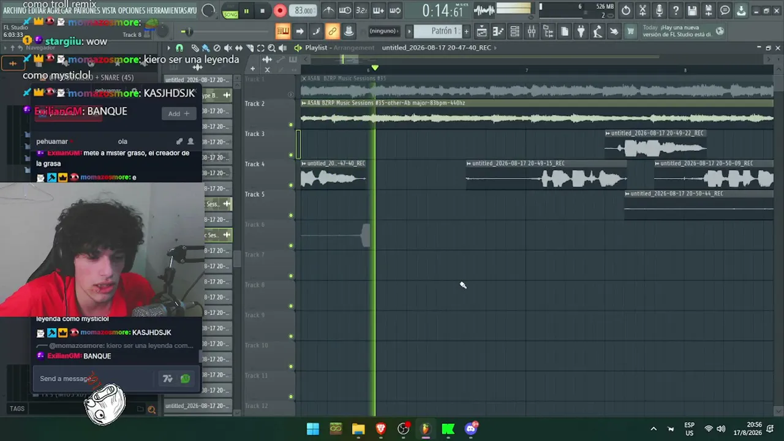784x441 pixels.
Task: Mute Track 5 using its green light
Action: (291, 216)
